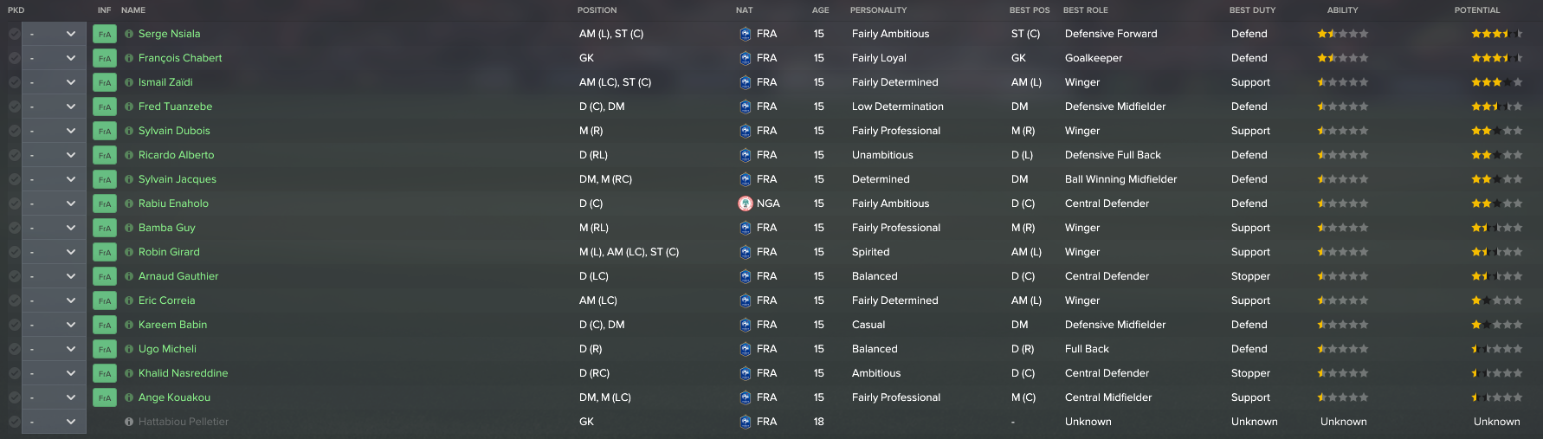The image size is (1543, 439).
Task: Click Ismail Zaïdi's potential star rating
Action: [x=1496, y=82]
